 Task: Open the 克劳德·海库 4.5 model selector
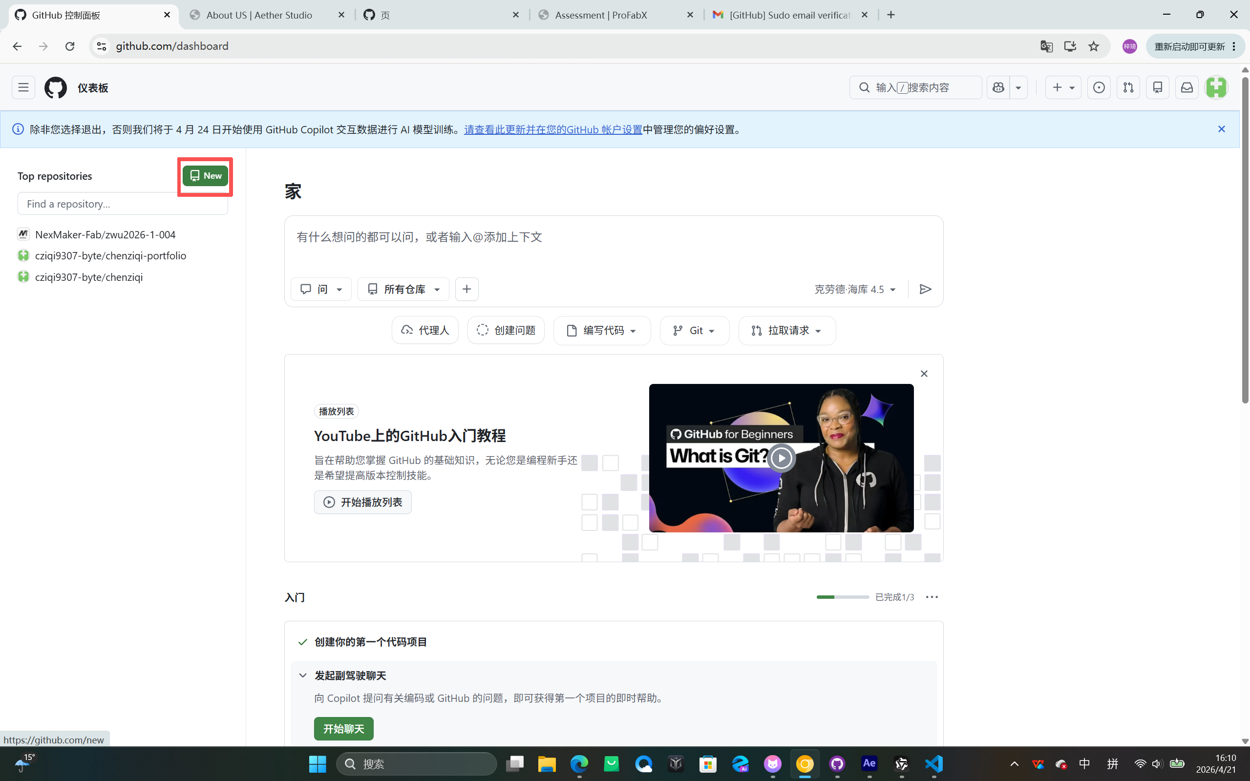855,289
